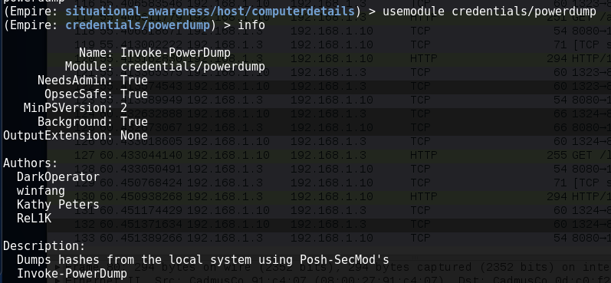
Task: Click the 'OutputExtension:' label
Action: (x=58, y=136)
